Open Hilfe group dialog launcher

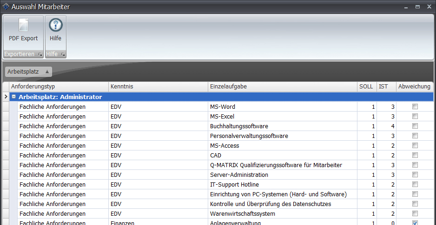(63, 55)
